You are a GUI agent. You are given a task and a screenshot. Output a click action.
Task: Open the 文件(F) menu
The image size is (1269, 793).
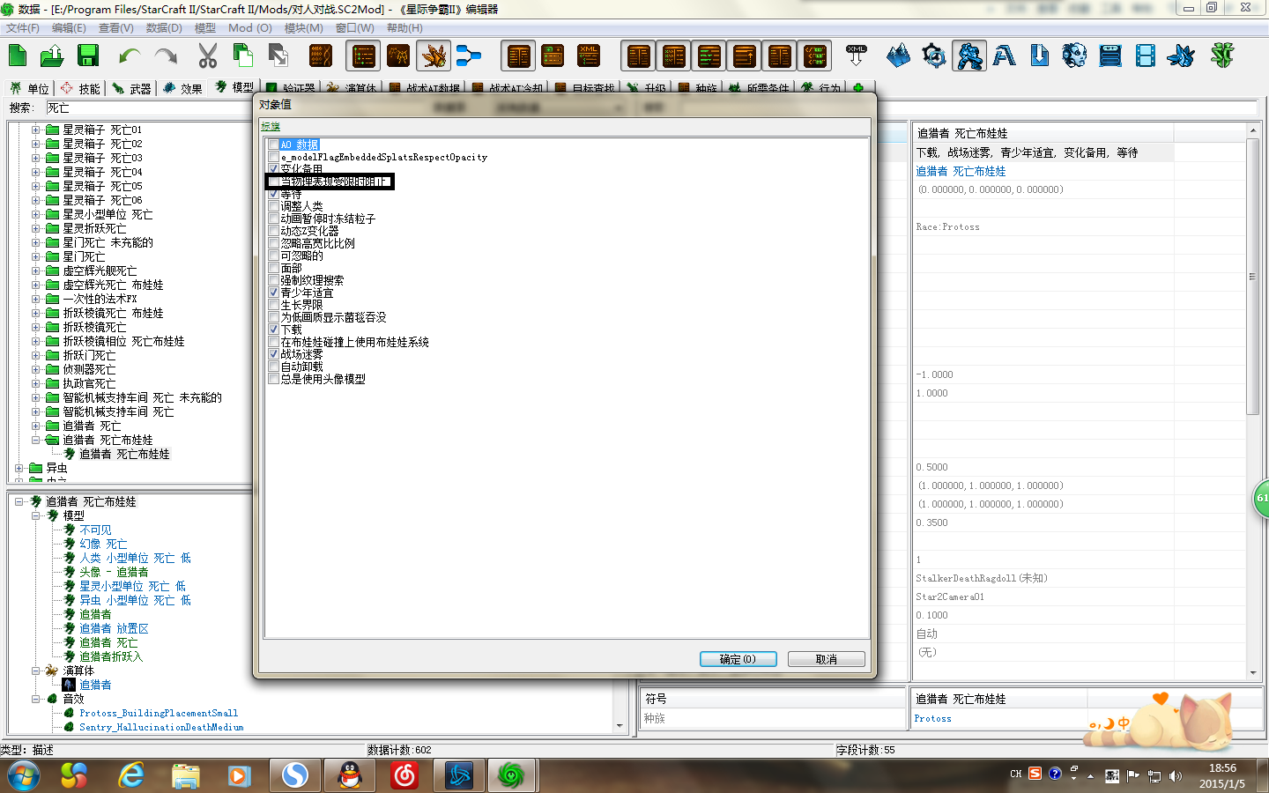23,28
